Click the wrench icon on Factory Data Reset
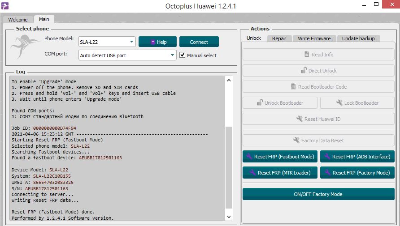The width and height of the screenshot is (400, 226). click(x=296, y=140)
